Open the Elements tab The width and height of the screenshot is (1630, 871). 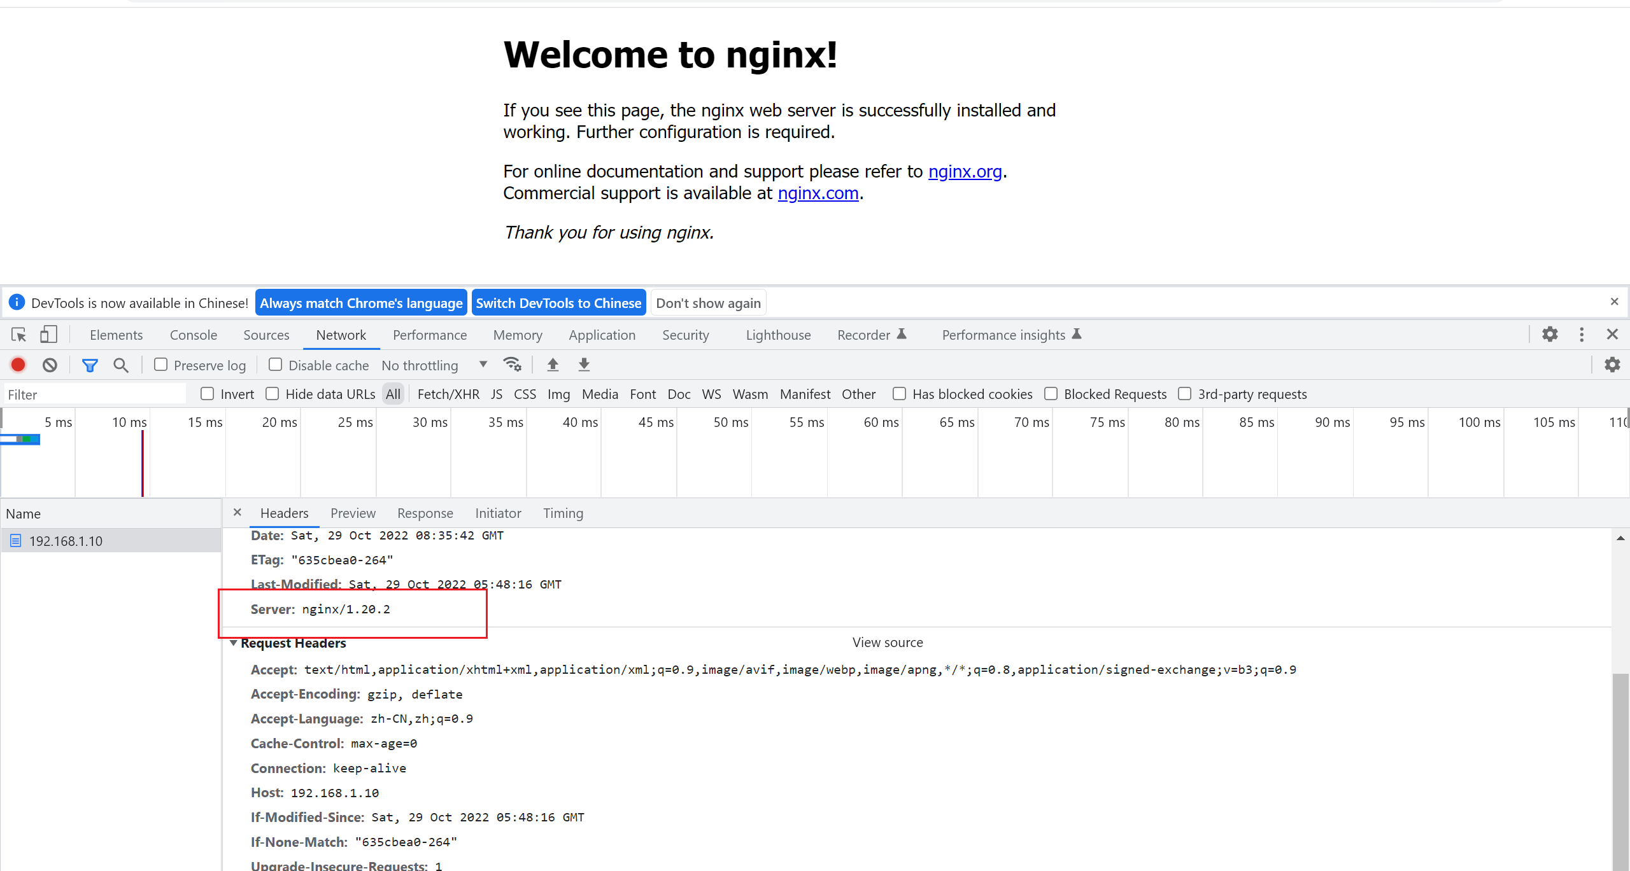coord(116,335)
